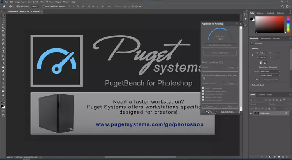292x160 pixels.
Task: Toggle Auto-Select checkbox
Action: 18,7
